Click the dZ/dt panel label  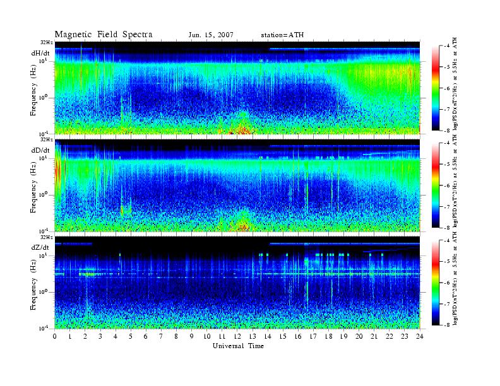click(x=40, y=247)
